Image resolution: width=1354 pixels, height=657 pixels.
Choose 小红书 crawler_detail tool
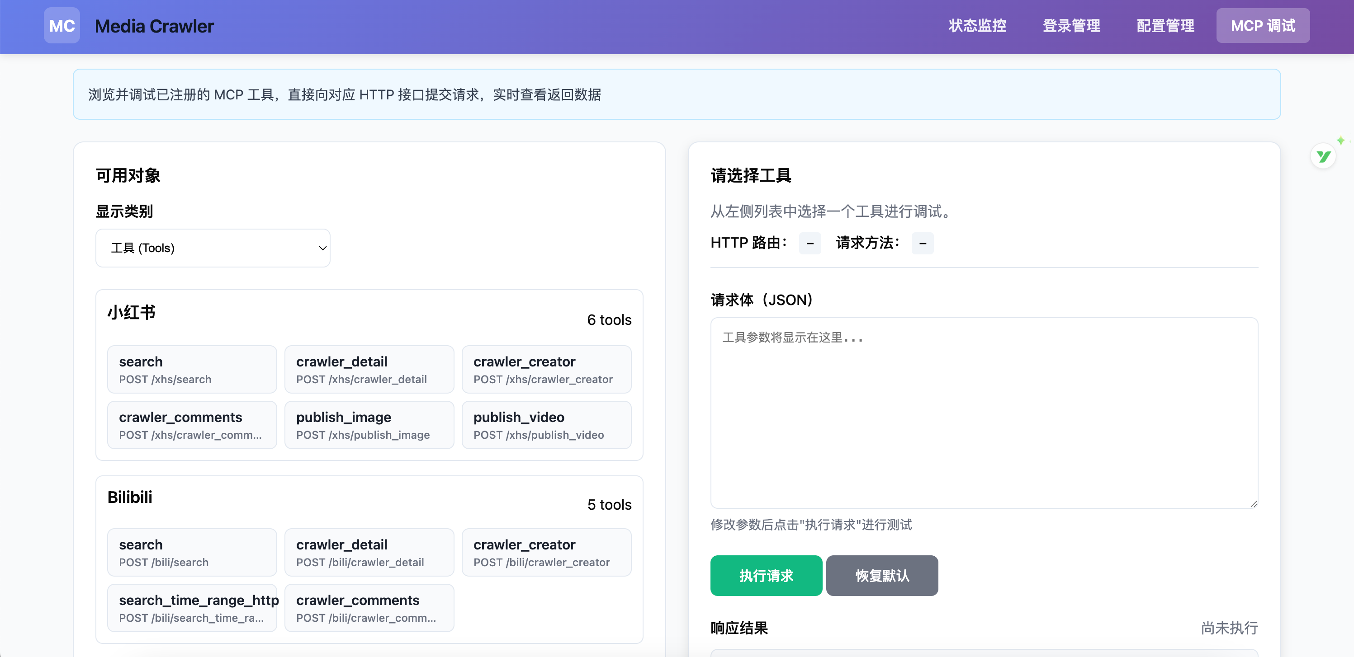[x=369, y=369]
